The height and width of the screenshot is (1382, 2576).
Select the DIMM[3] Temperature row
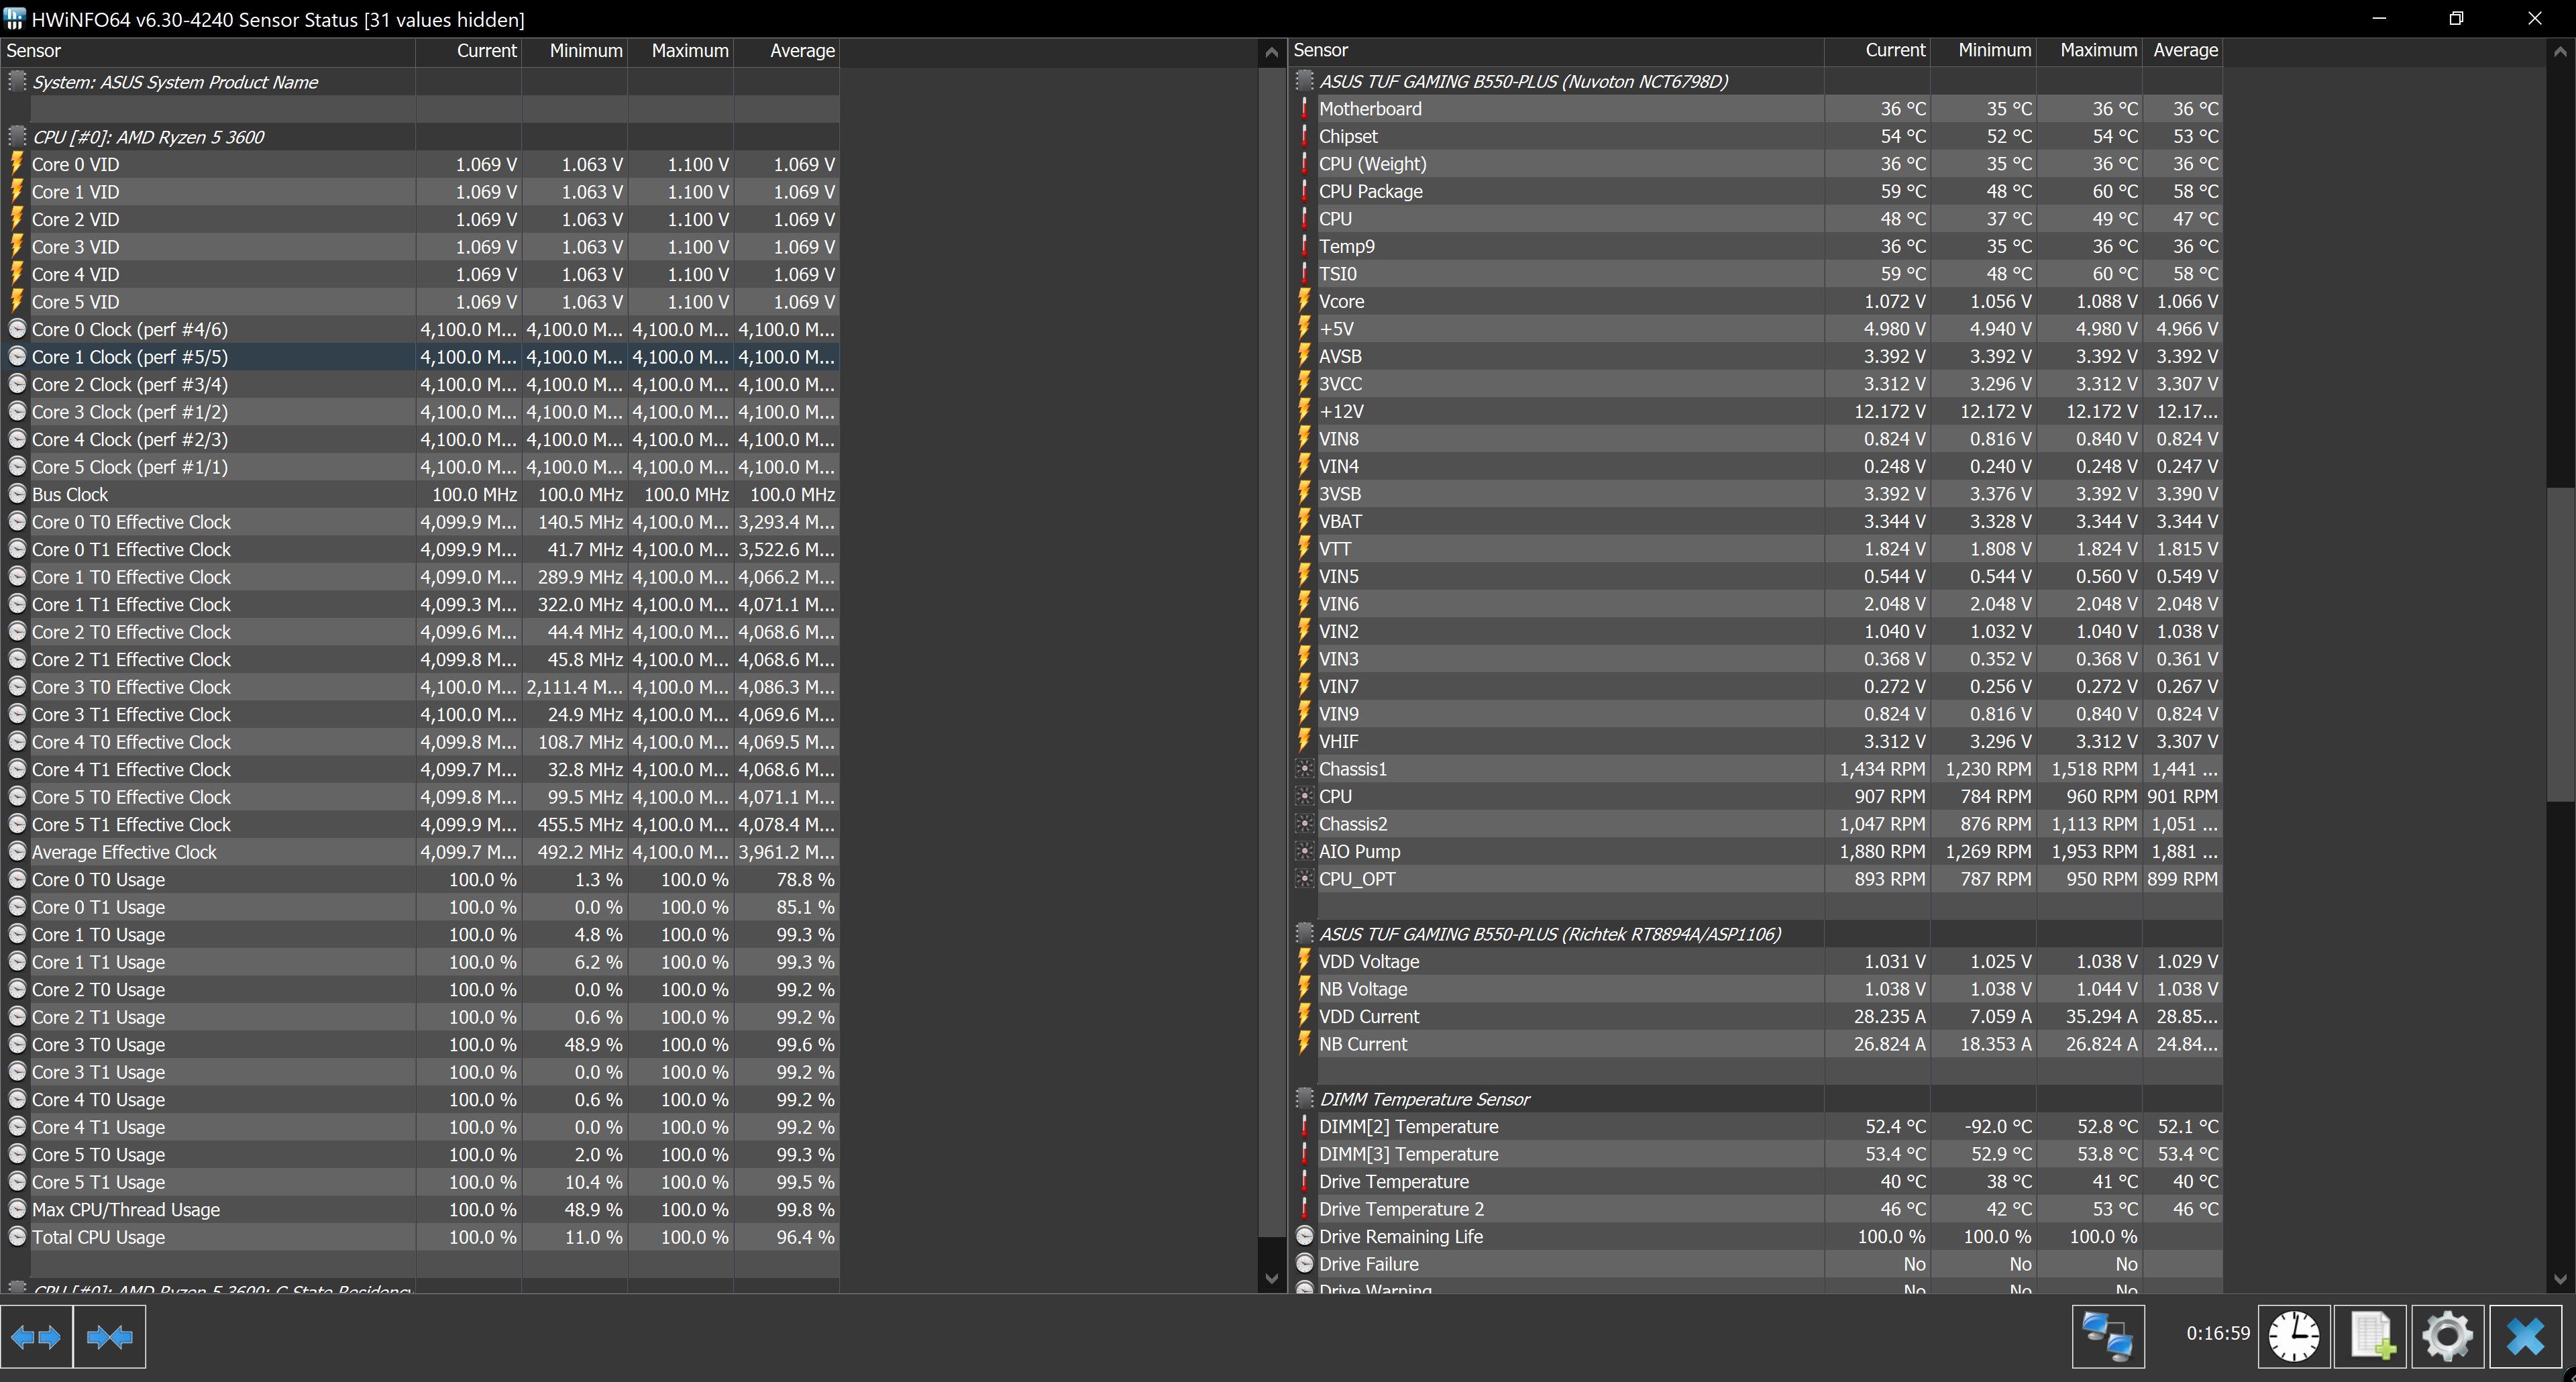click(x=1757, y=1154)
